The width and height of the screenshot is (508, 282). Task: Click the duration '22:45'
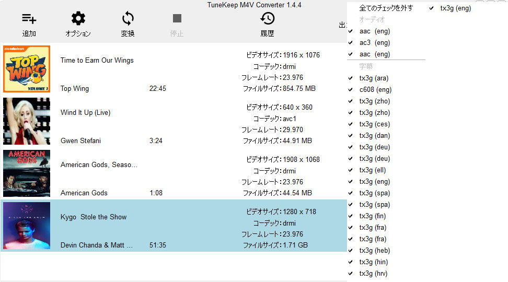(158, 89)
